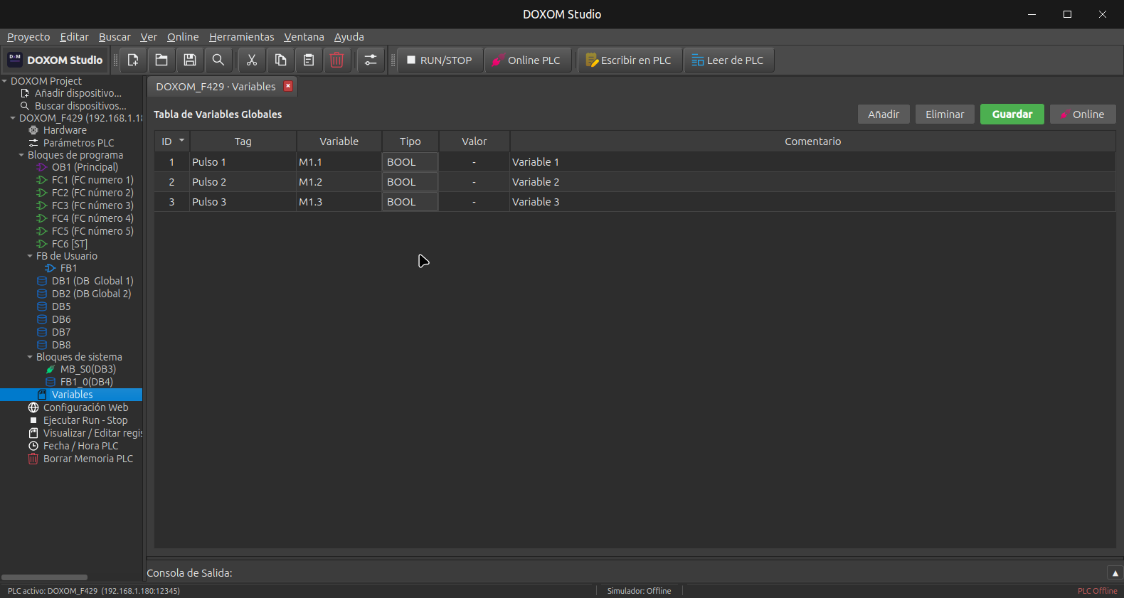Open Hardware gear item in tree
Image resolution: width=1124 pixels, height=598 pixels.
(64, 130)
